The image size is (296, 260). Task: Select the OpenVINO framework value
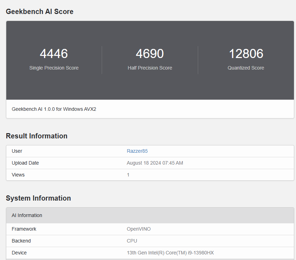[138, 229]
